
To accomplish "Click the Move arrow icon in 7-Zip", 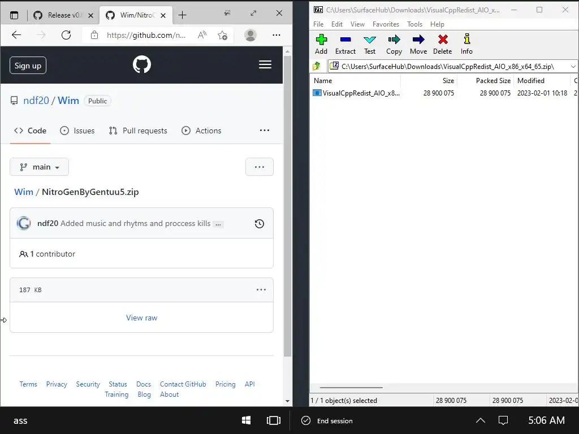I will tap(418, 44).
